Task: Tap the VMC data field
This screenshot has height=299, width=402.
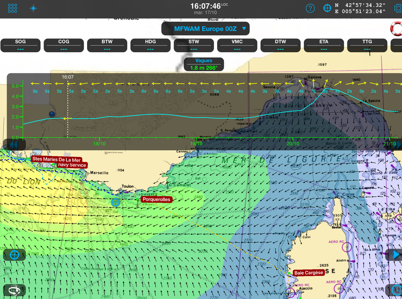Action: (x=237, y=46)
